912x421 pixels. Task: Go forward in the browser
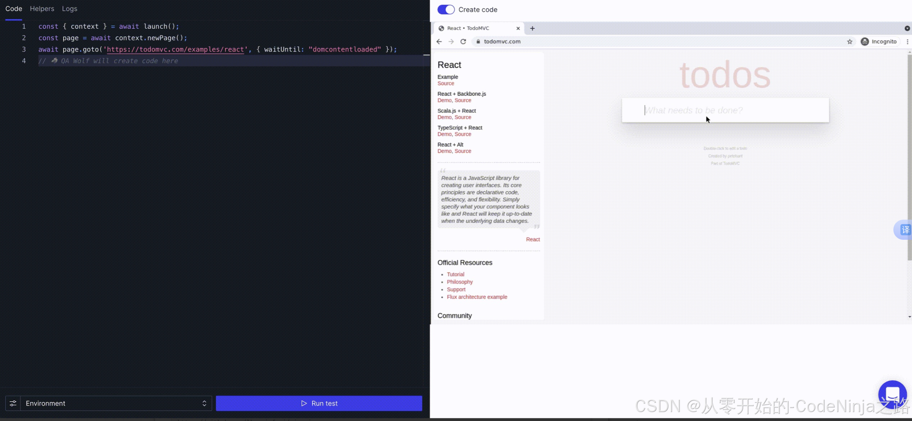pos(451,42)
